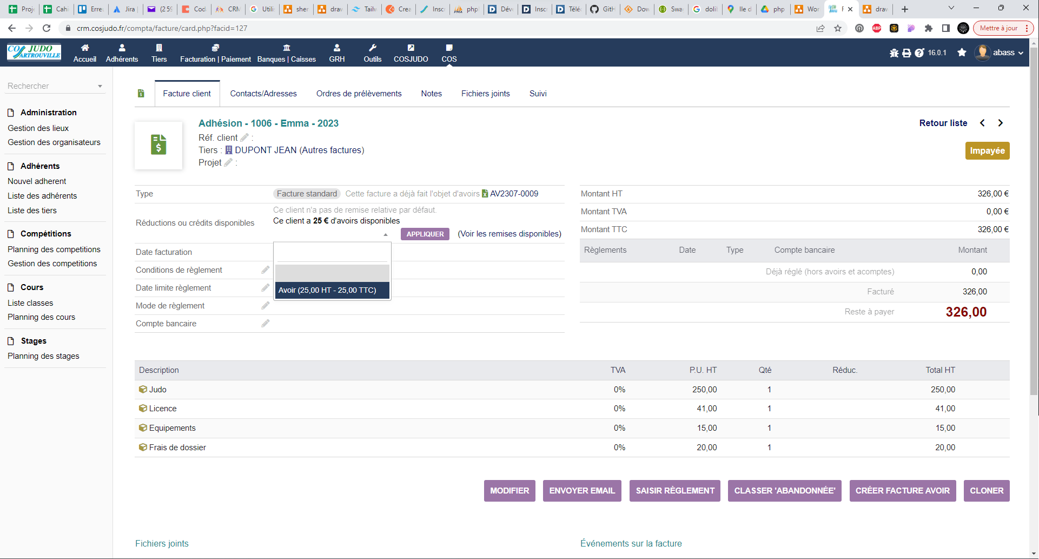Image resolution: width=1039 pixels, height=559 pixels.
Task: Edit Réf. client pencil icon
Action: click(x=244, y=137)
